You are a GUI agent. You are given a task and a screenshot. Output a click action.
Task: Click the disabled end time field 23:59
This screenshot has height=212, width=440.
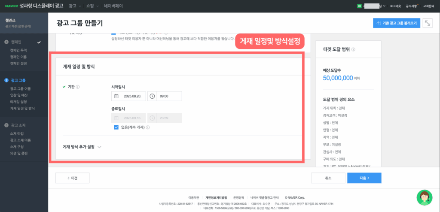[169, 118]
